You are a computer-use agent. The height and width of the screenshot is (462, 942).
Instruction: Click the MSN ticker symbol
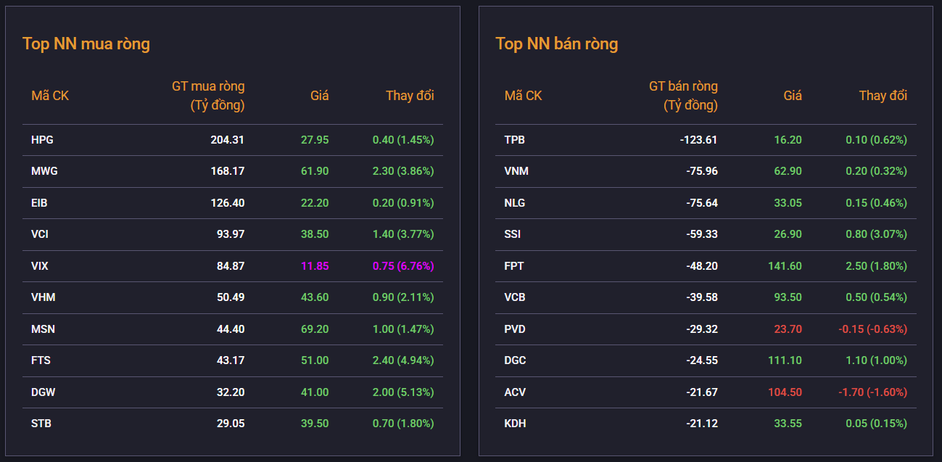pos(43,329)
